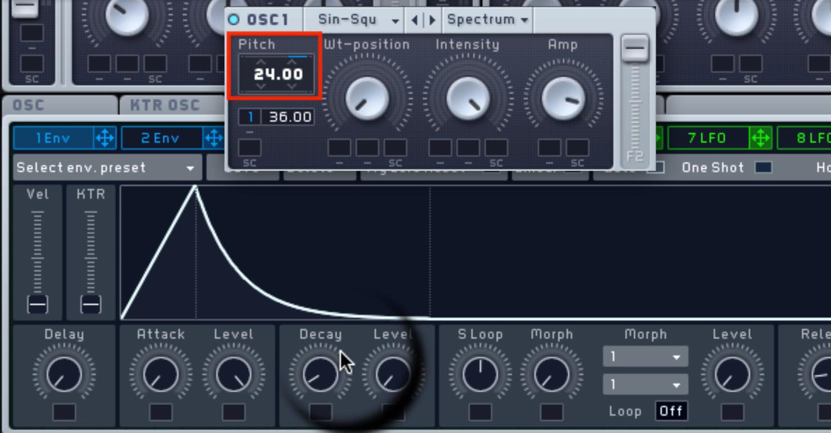Click the pitch modulation amount 36.00
The width and height of the screenshot is (831, 433).
(289, 117)
